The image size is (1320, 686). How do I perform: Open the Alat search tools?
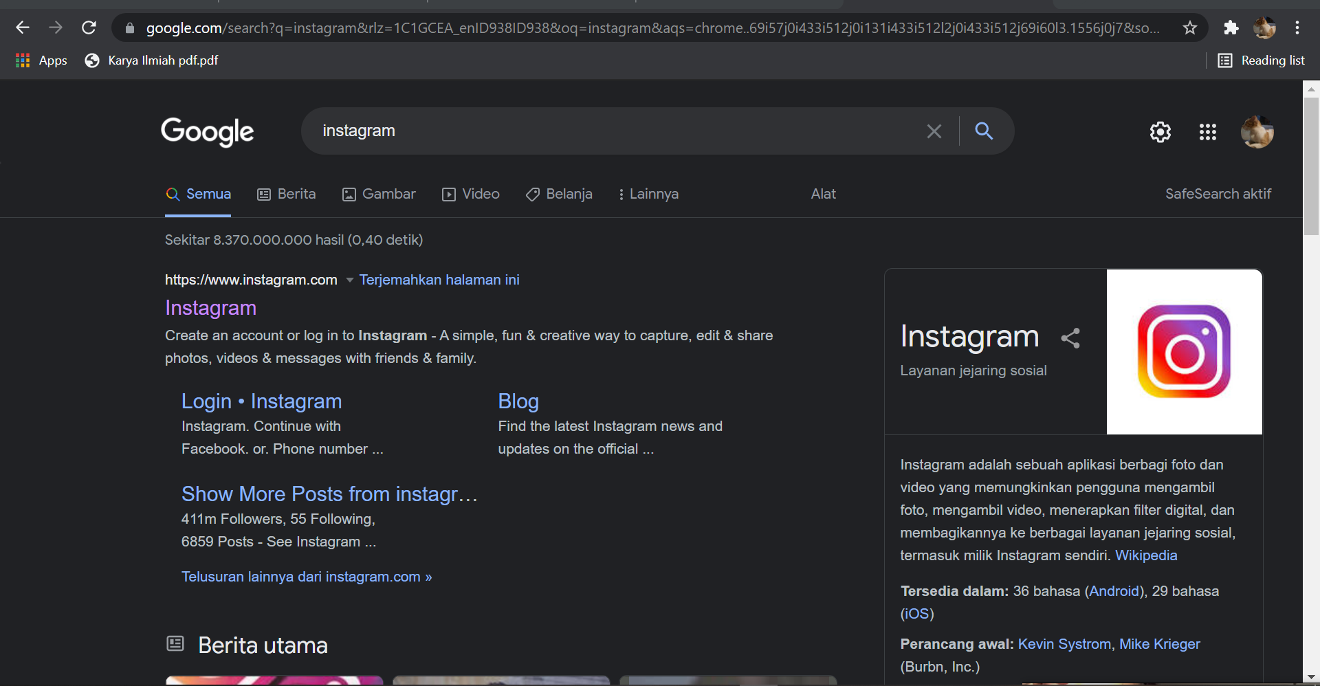point(823,194)
